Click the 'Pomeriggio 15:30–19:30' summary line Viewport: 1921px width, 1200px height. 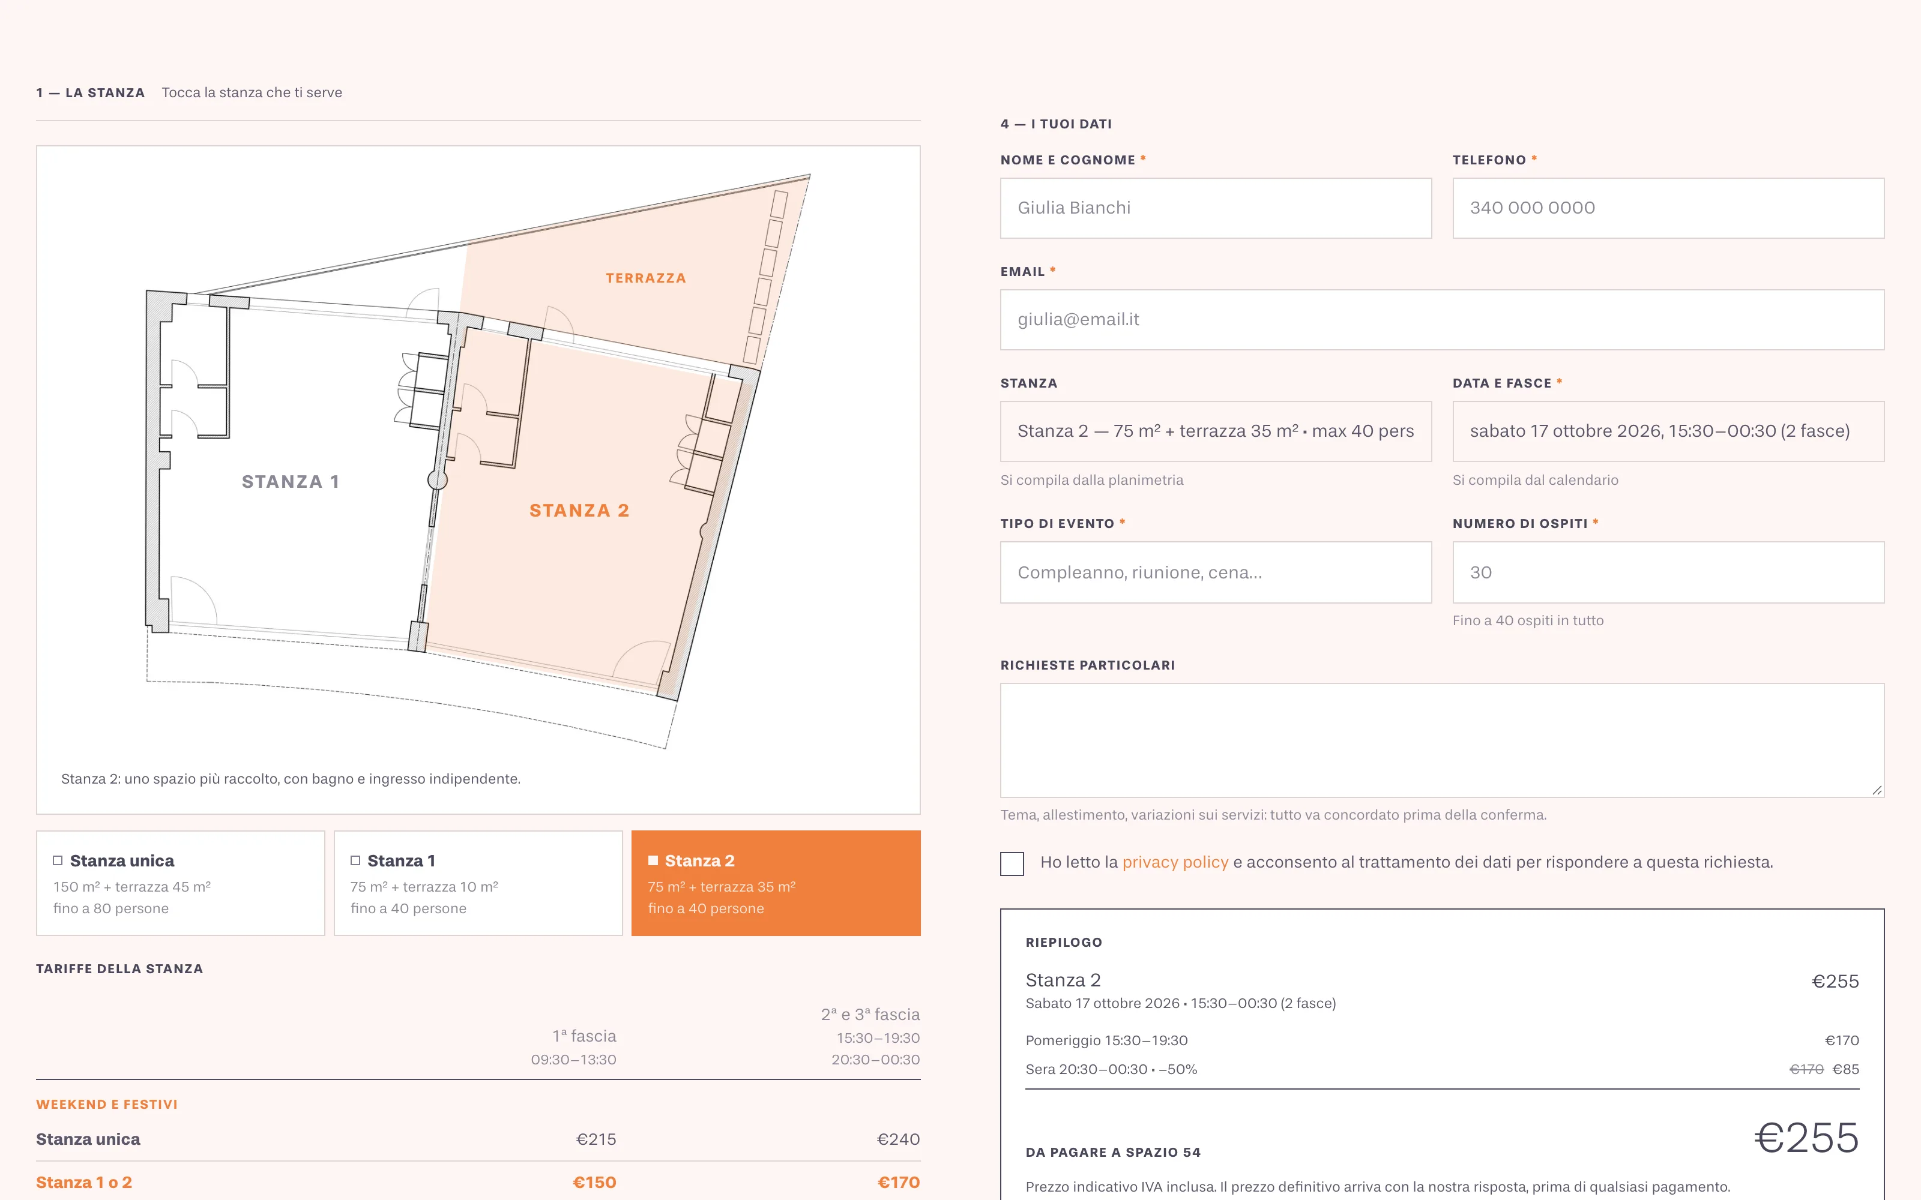(x=1106, y=1040)
